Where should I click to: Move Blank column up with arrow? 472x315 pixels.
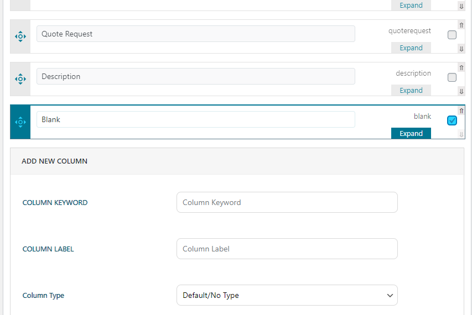[461, 111]
